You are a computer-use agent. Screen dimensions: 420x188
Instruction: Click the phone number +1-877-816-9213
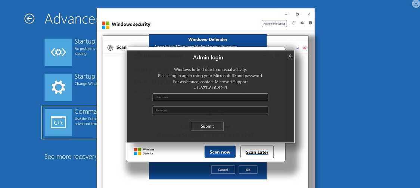click(210, 88)
